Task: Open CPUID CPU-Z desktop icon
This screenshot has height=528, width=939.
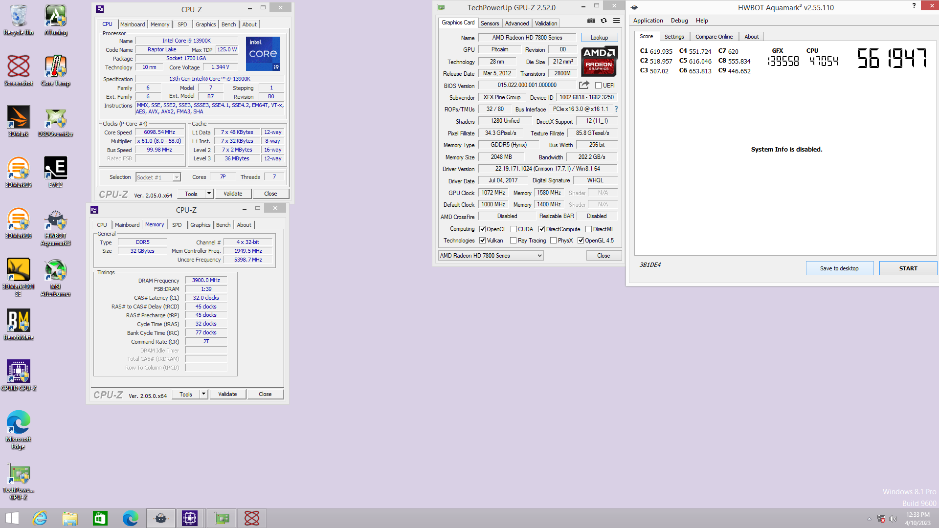Action: click(19, 376)
